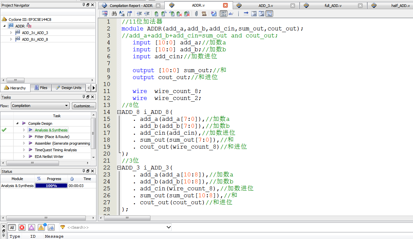Click the message Search filter field
The image size is (413, 239).
(115, 227)
